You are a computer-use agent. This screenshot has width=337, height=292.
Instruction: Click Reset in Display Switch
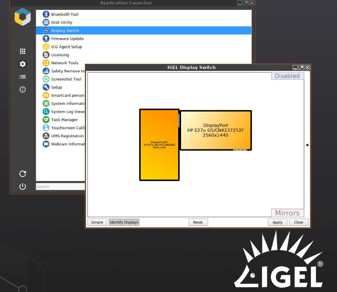[198, 222]
